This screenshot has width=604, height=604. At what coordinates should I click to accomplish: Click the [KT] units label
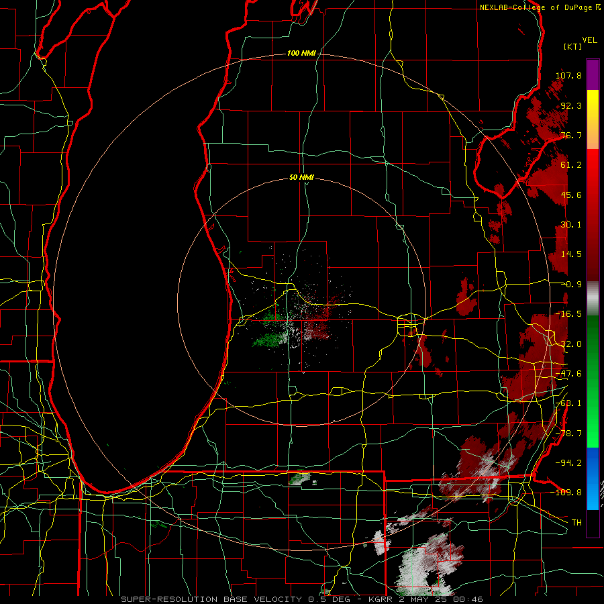[573, 46]
